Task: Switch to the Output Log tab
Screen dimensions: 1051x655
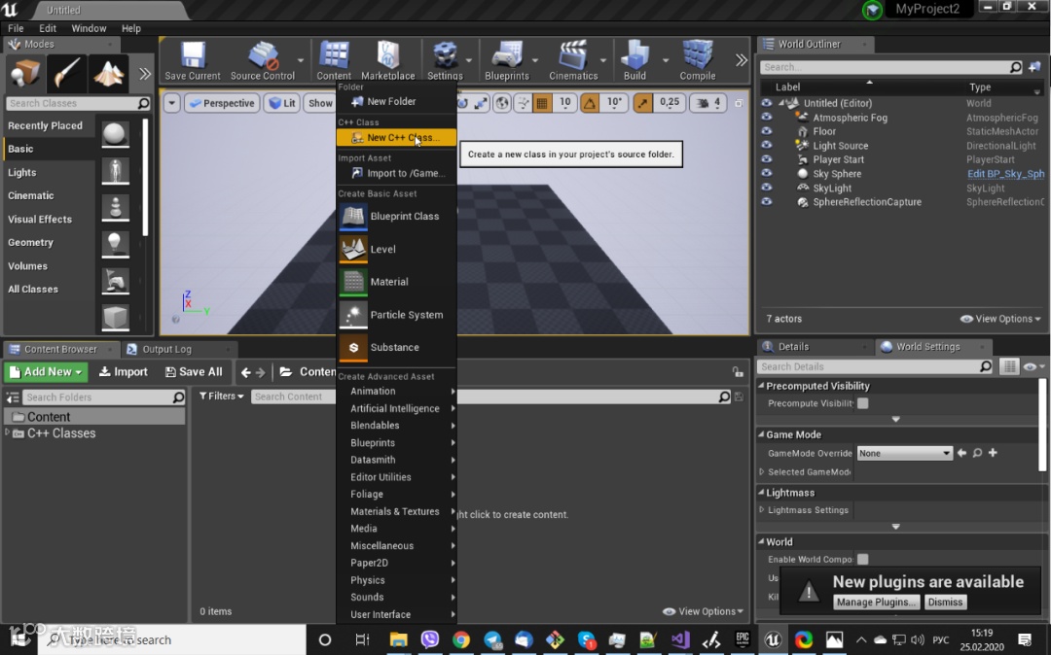Action: (x=167, y=349)
